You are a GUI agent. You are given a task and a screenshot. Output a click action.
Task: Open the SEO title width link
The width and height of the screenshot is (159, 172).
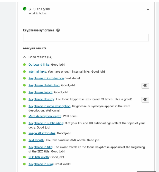(39, 157)
